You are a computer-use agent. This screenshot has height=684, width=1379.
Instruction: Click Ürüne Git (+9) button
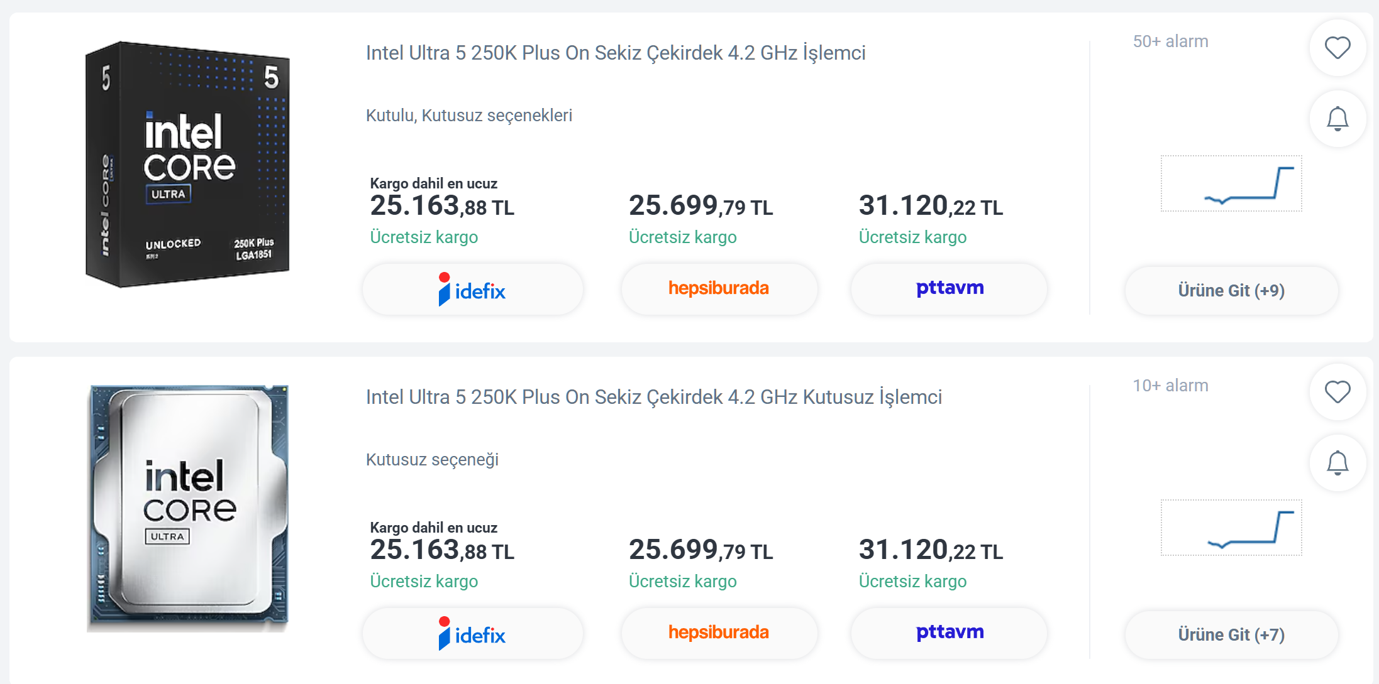click(x=1231, y=291)
